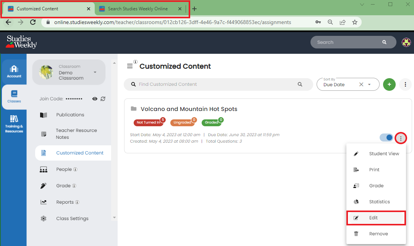This screenshot has width=414, height=246.
Task: Go to Class Settings
Action: [72, 219]
